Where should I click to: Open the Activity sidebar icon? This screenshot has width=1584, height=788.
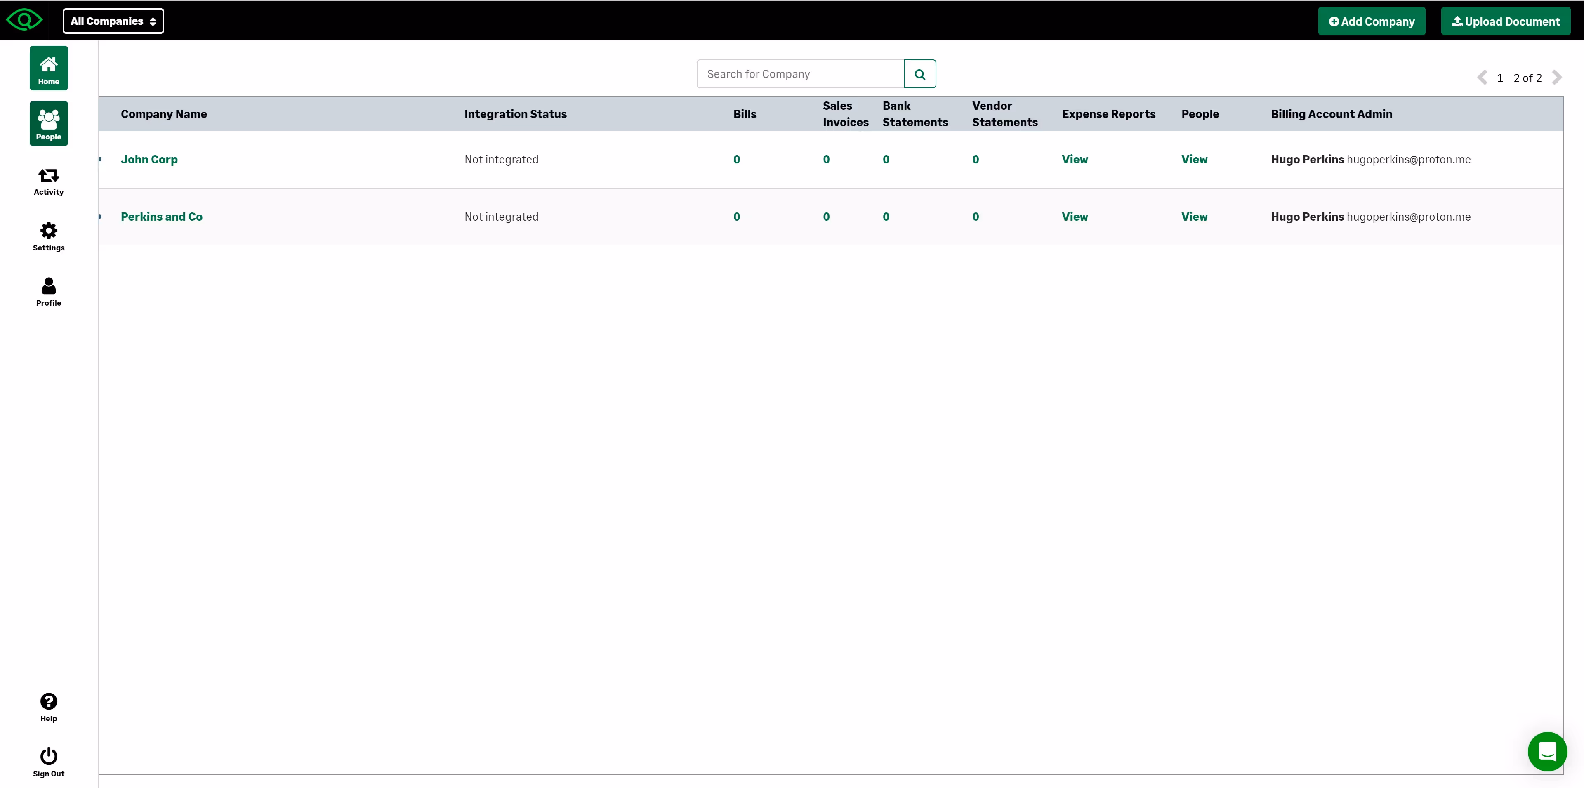tap(49, 182)
